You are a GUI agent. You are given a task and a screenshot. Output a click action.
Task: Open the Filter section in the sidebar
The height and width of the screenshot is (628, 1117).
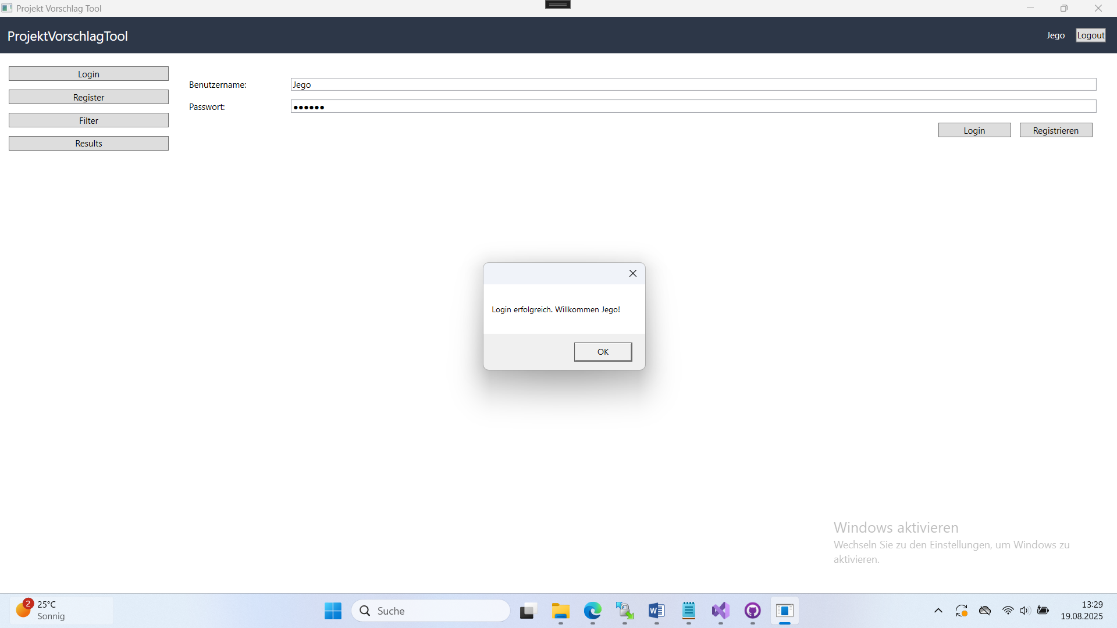88,120
